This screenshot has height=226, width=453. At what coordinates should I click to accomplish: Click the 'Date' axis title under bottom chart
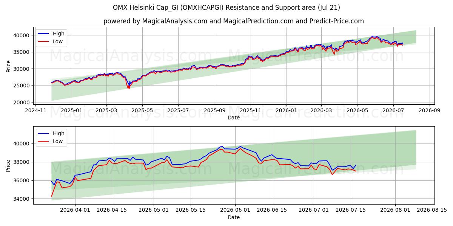[x=234, y=217]
